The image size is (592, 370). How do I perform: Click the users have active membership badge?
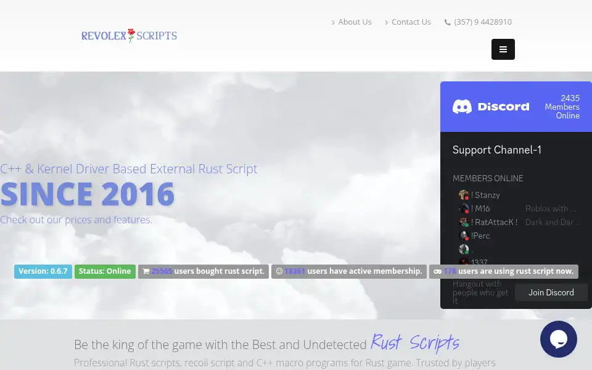[x=349, y=271]
